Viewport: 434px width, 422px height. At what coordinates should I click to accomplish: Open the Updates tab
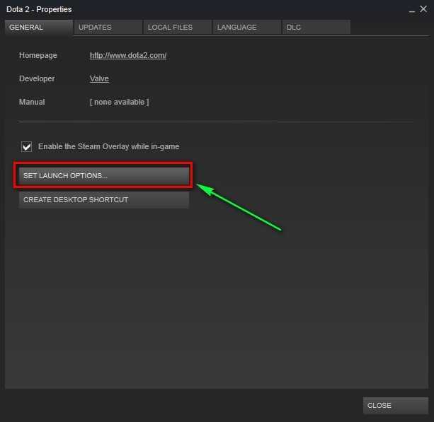point(108,27)
